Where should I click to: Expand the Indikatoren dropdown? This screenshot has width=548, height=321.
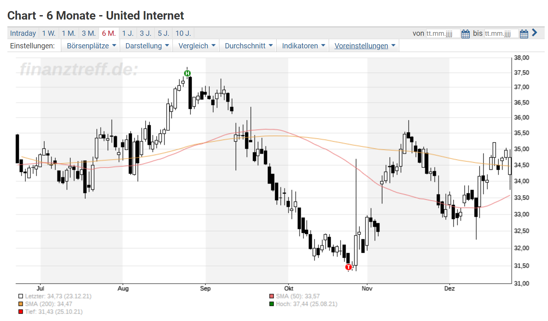[x=304, y=46]
